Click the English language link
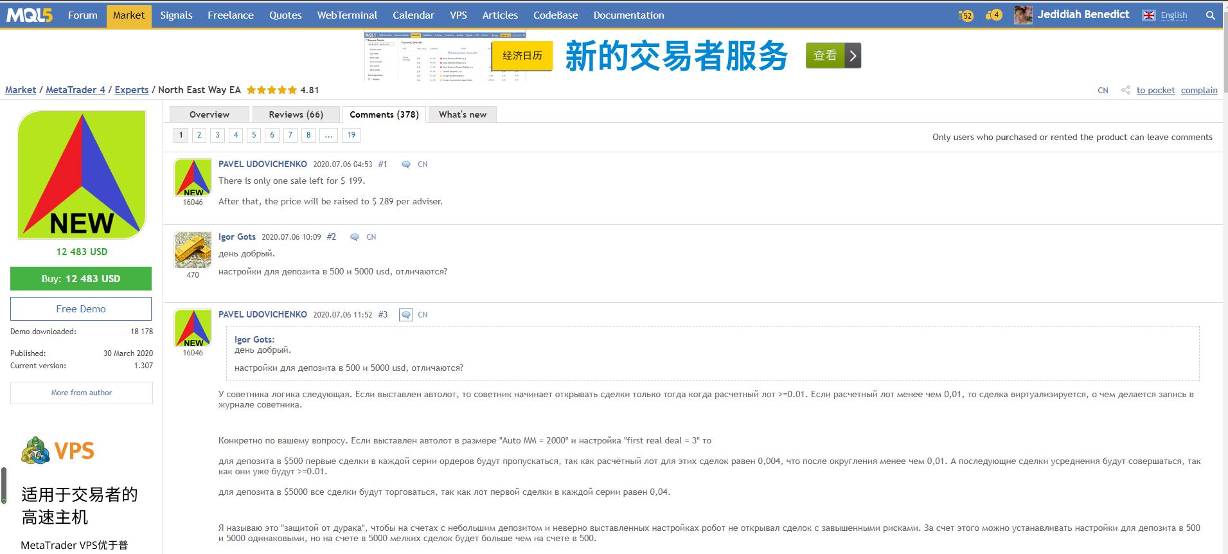 pos(1174,15)
